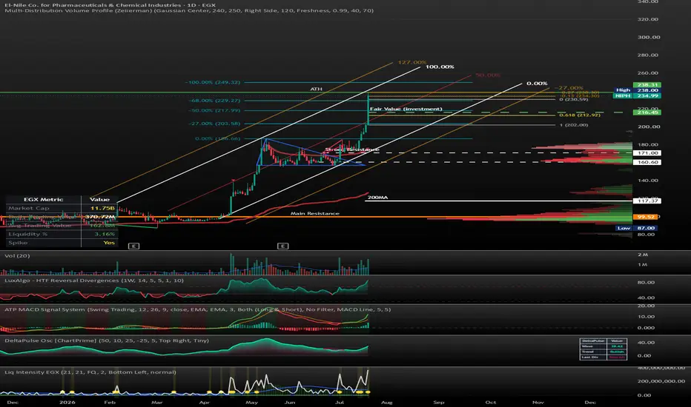691x407 pixels.
Task: Select the 127.00% channel label
Action: pyautogui.click(x=412, y=62)
